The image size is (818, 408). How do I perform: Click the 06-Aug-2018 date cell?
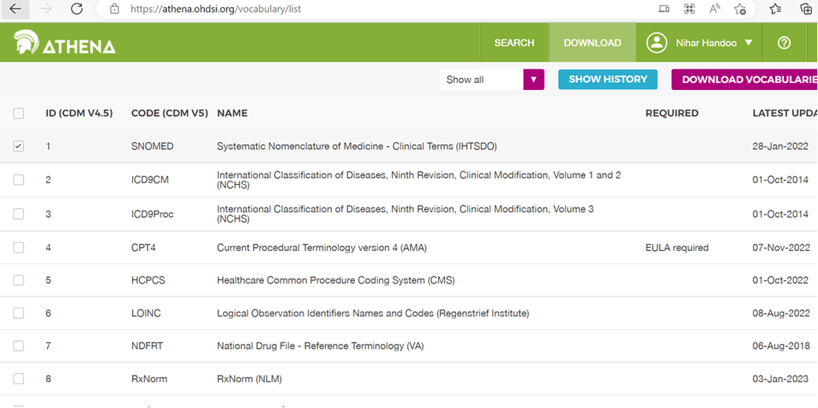781,346
